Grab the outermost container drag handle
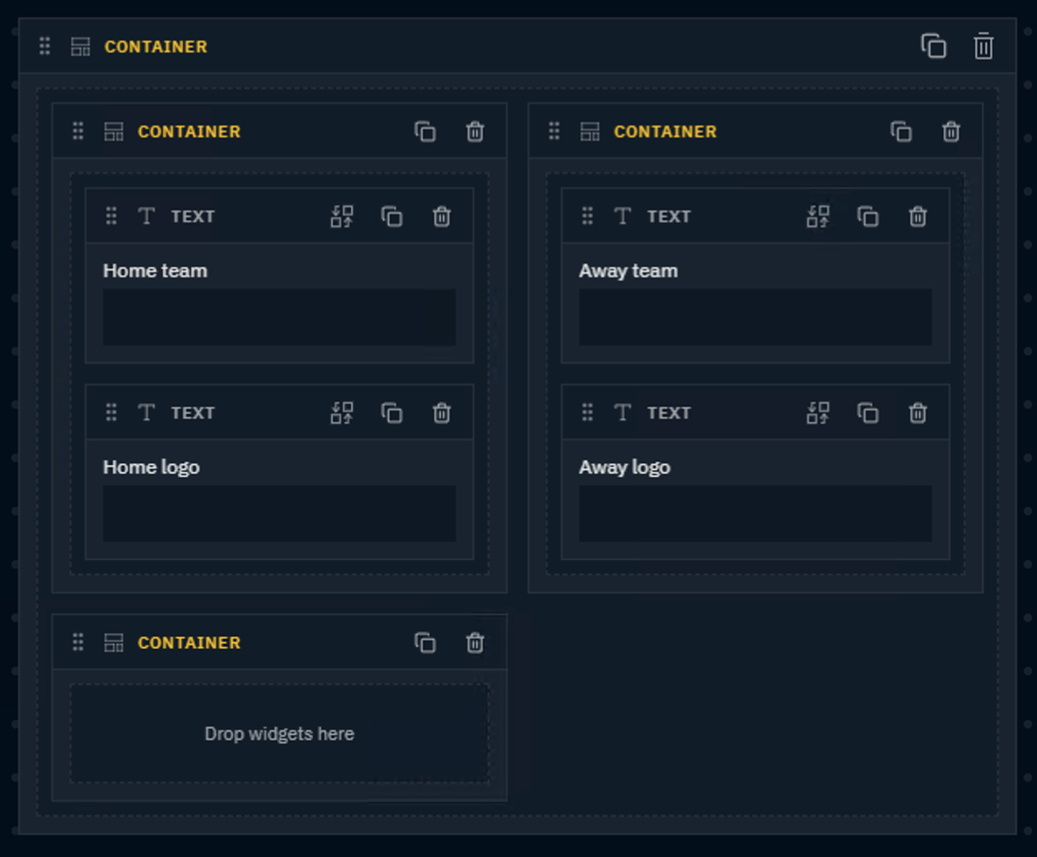 45,46
